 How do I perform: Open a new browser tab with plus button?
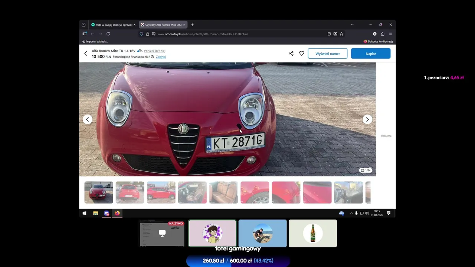[x=192, y=25]
